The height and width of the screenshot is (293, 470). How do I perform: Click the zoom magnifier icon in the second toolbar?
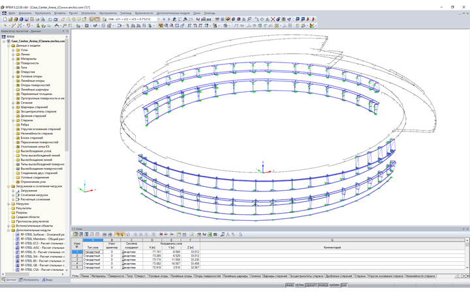click(x=166, y=25)
